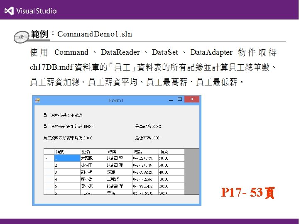
Task: Click the 職稱 cell in grid row 4
Action: [119, 179]
